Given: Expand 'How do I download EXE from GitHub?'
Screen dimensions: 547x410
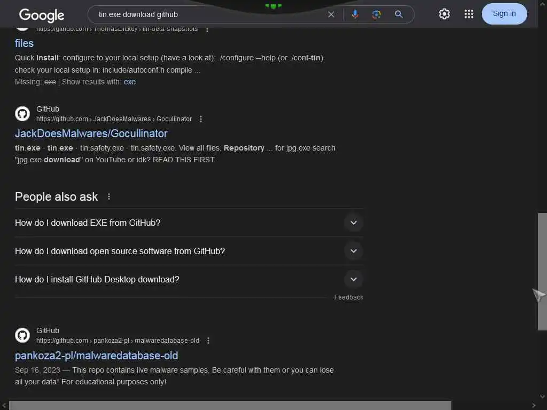Looking at the screenshot, I should coord(189,223).
